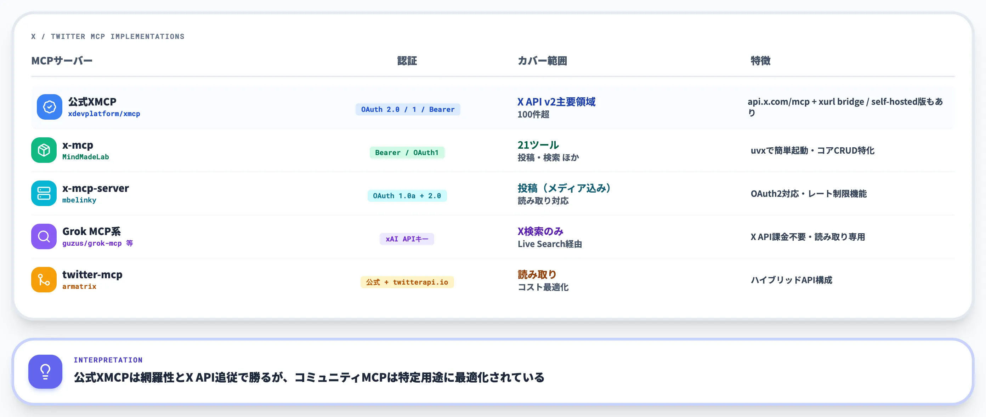986x417 pixels.
Task: Click the 読み取り coverage heading for twitter-mcp
Action: pyautogui.click(x=537, y=275)
